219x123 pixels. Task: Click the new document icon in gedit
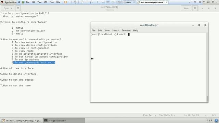point(18,8)
